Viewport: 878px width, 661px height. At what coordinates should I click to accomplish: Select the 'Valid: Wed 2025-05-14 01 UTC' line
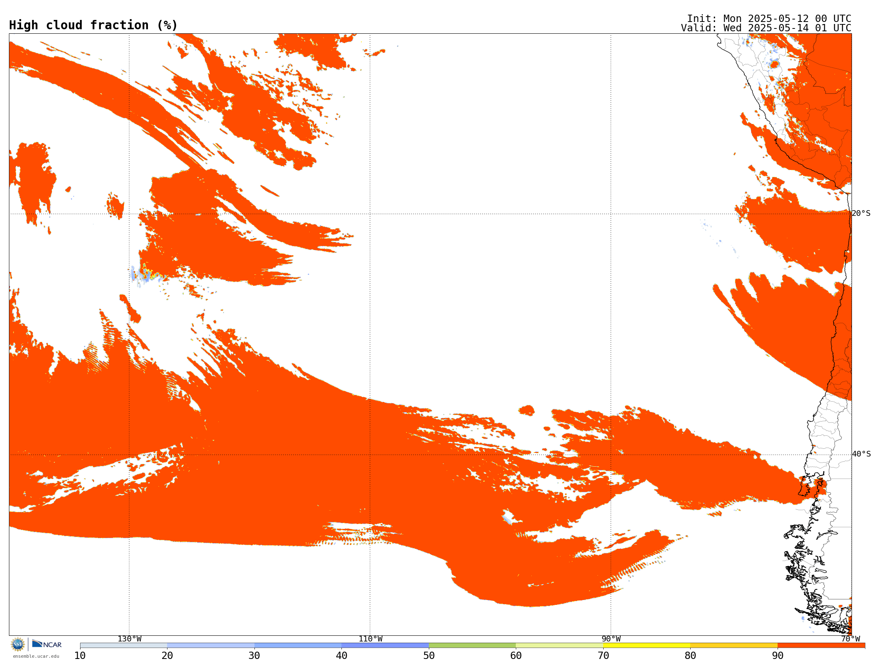pos(766,28)
